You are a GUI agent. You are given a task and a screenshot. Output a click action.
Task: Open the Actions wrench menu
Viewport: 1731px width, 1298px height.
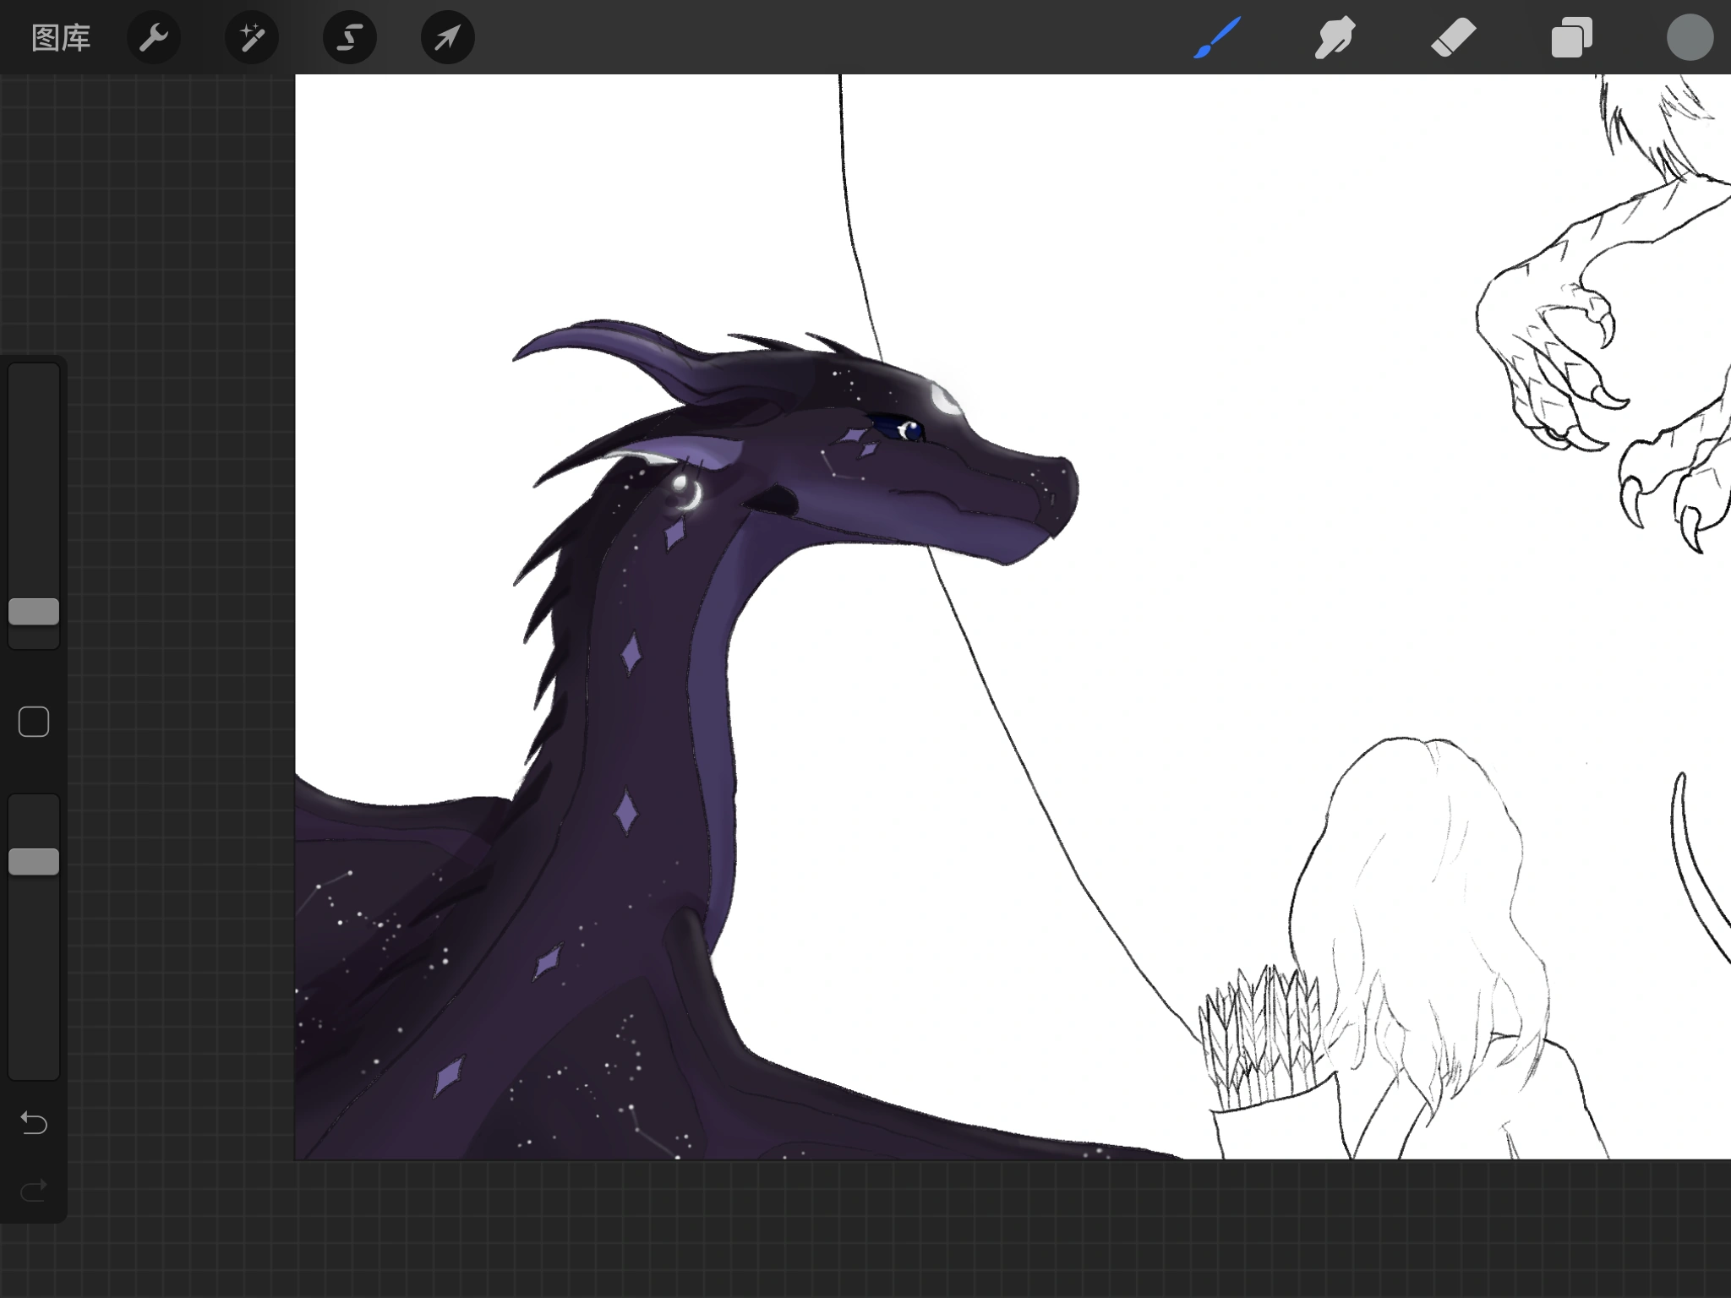(154, 38)
